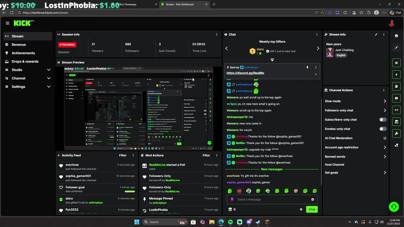This screenshot has height=227, width=404.
Task: Open the user profile avatar menu
Action: 391,23
